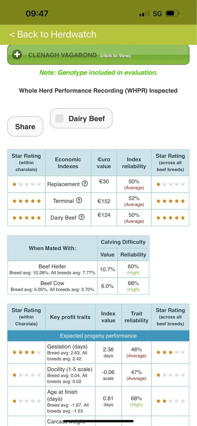Tap the battery icon in status bar
The height and width of the screenshot is (426, 197).
(172, 13)
